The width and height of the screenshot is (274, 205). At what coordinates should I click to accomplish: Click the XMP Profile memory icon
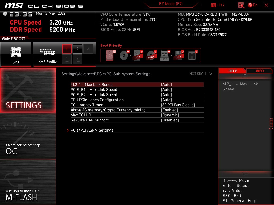[x=48, y=52]
